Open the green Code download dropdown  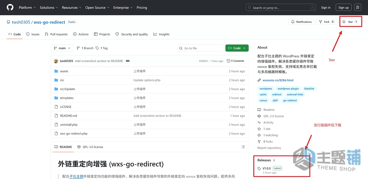[x=237, y=48]
